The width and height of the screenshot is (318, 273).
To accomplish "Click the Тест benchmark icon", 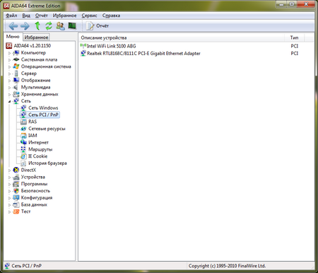I will coord(16,211).
